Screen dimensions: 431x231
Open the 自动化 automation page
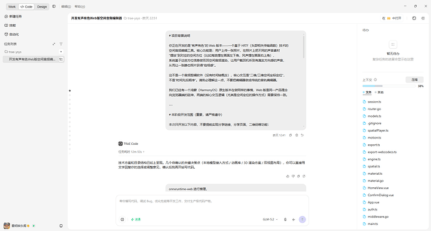[x=11, y=34]
